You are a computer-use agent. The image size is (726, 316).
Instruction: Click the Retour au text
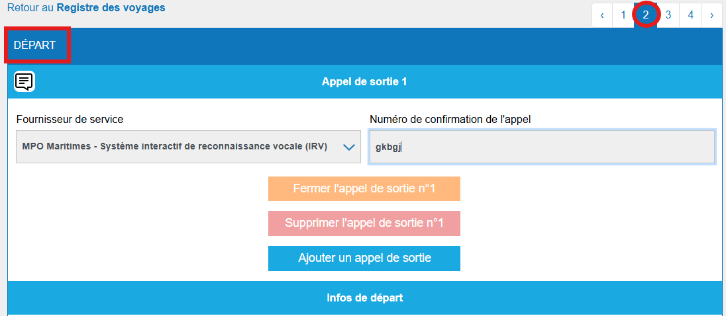tap(30, 8)
